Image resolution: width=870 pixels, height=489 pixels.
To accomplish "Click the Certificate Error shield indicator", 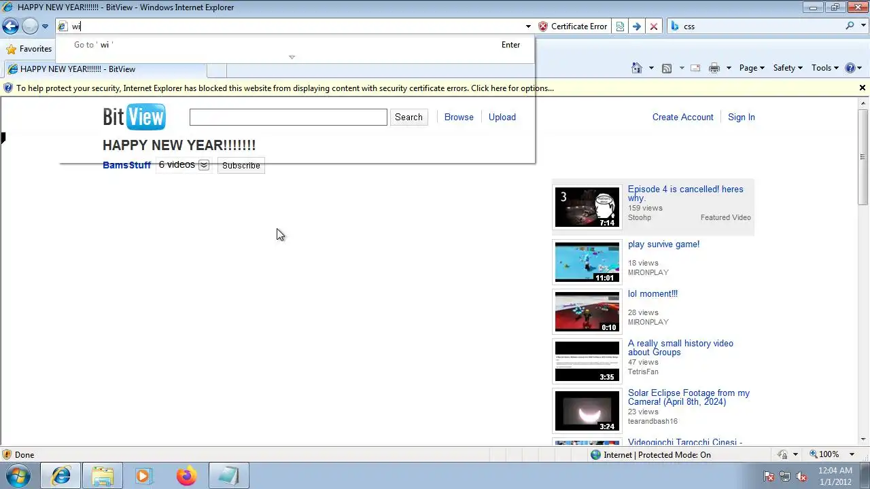I will [573, 26].
